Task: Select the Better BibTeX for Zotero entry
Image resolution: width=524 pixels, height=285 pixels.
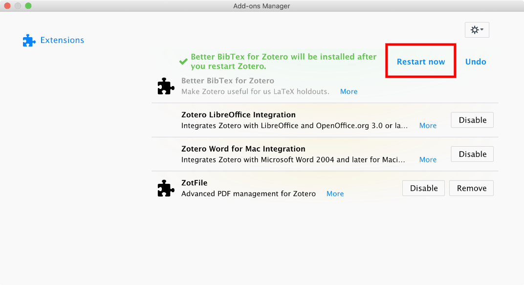Action: point(228,81)
